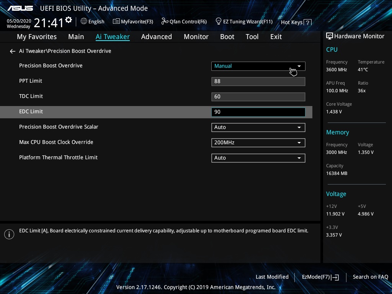392x294 pixels.
Task: Click CPU temperature 41°C value
Action: [363, 70]
